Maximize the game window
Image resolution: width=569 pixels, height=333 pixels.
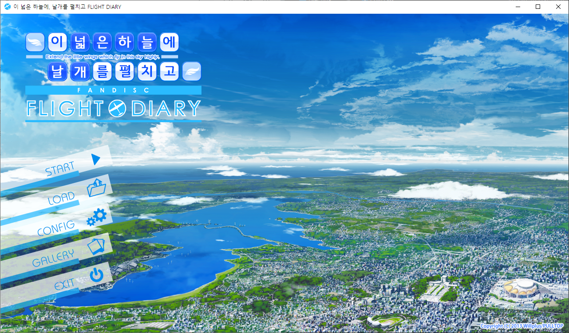coord(538,7)
